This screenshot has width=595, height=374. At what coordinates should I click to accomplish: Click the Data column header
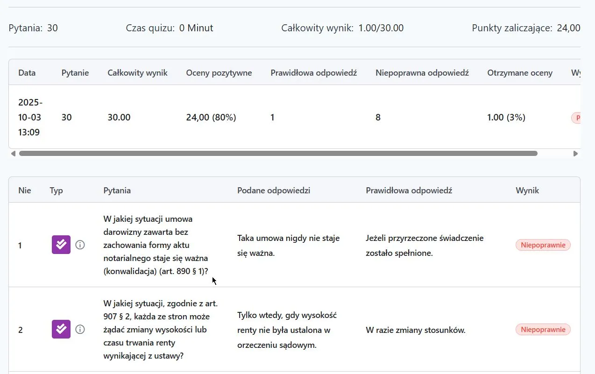pos(27,73)
